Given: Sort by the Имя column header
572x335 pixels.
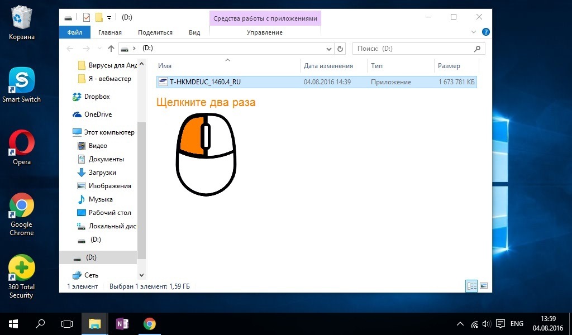Looking at the screenshot, I should pyautogui.click(x=165, y=66).
